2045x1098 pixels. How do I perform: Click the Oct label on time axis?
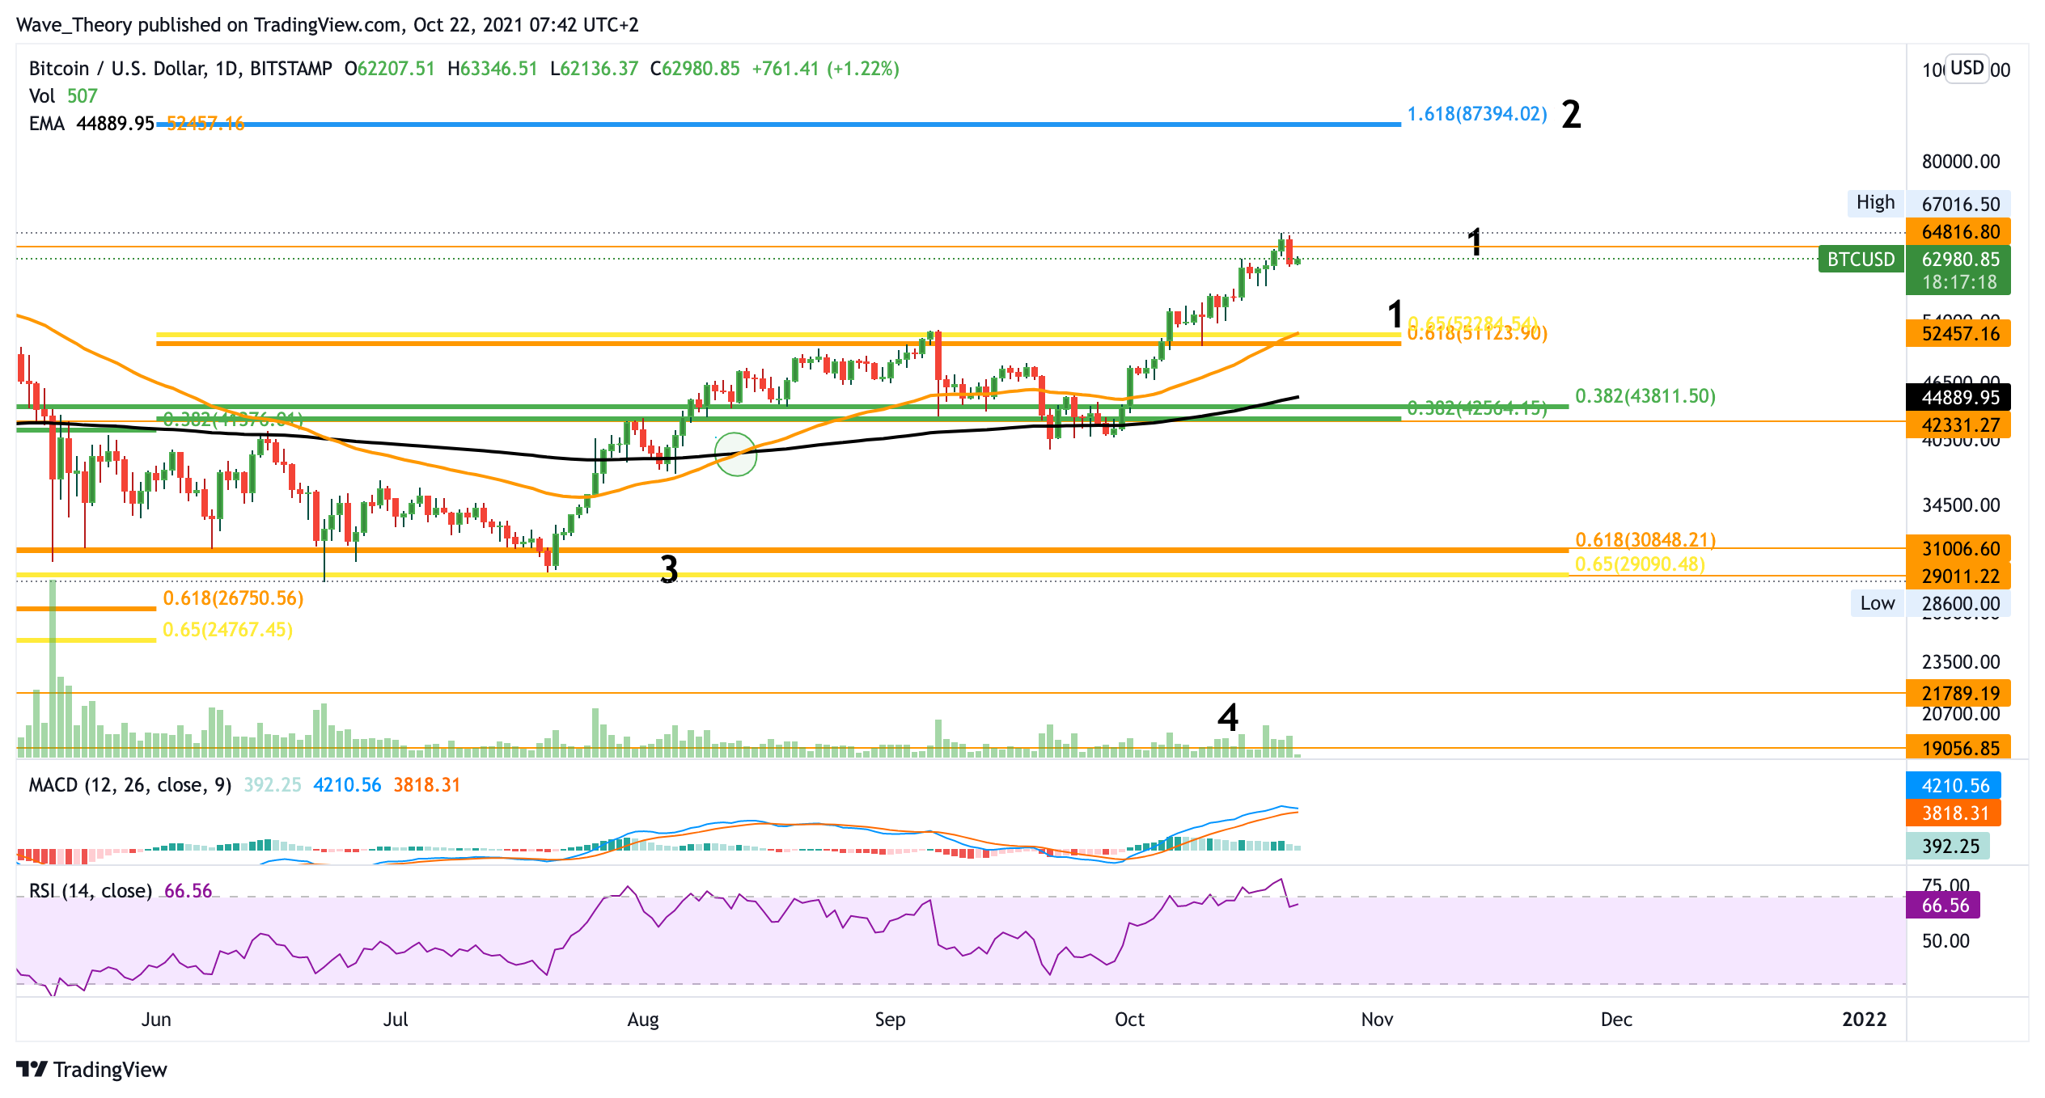(x=1129, y=1020)
